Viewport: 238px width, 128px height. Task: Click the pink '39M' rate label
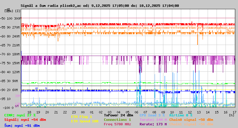[x=18, y=96]
